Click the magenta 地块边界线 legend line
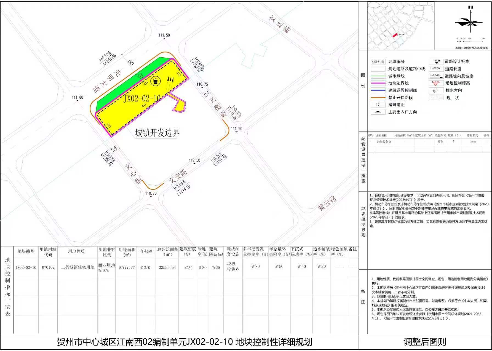The image size is (492, 351). 378,83
